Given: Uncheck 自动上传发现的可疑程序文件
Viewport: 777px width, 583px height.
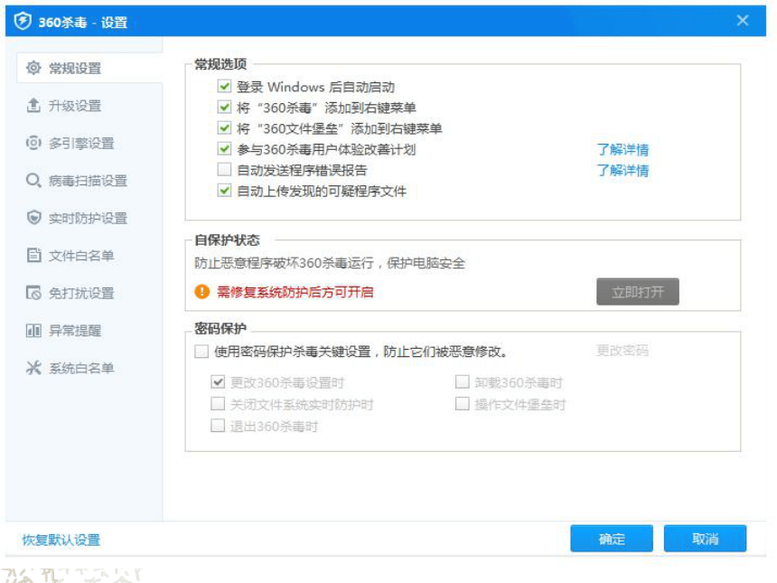Looking at the screenshot, I should tap(224, 191).
